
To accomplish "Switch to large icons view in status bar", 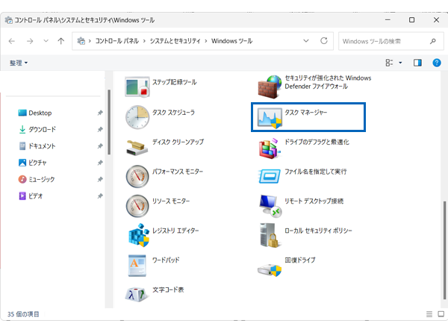I will (441, 314).
